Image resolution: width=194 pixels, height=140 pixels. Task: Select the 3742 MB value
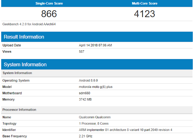pyautogui.click(x=85, y=99)
